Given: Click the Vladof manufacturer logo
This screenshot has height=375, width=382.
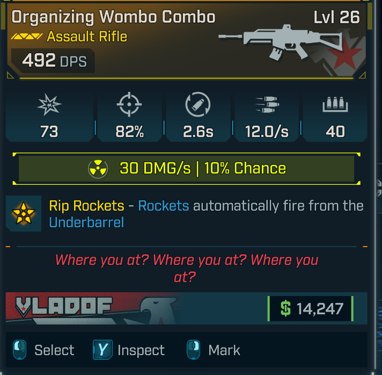Looking at the screenshot, I should click(64, 306).
